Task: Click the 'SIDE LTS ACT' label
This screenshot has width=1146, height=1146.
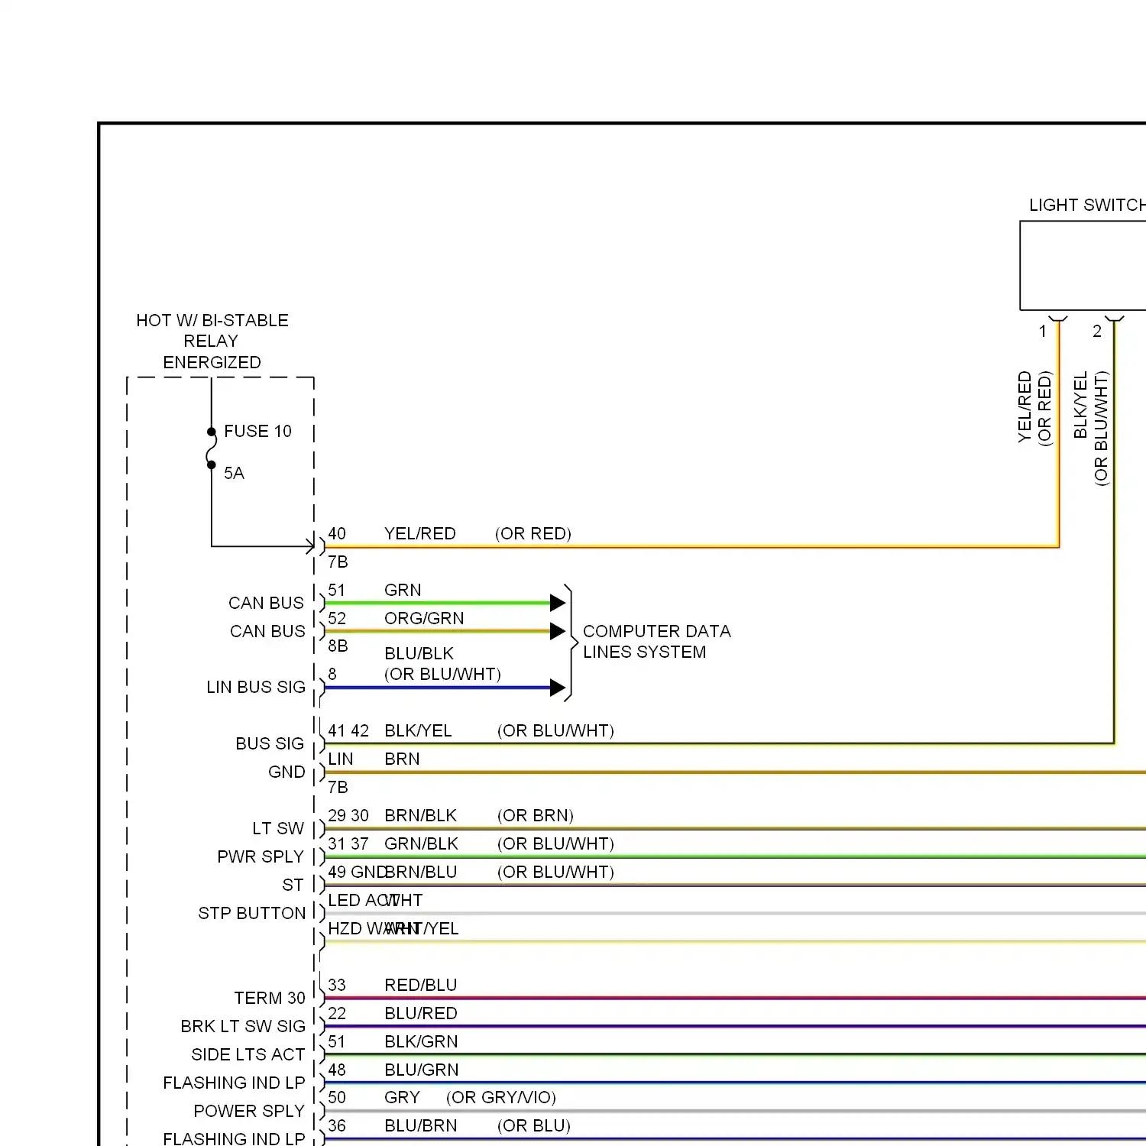Action: pos(248,1054)
